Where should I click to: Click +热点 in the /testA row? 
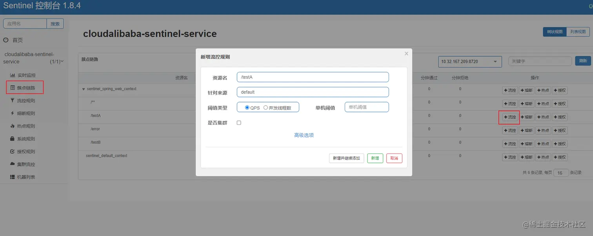click(x=543, y=117)
